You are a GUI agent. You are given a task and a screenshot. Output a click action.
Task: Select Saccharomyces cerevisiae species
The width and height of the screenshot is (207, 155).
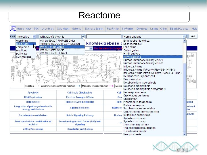[153, 108]
